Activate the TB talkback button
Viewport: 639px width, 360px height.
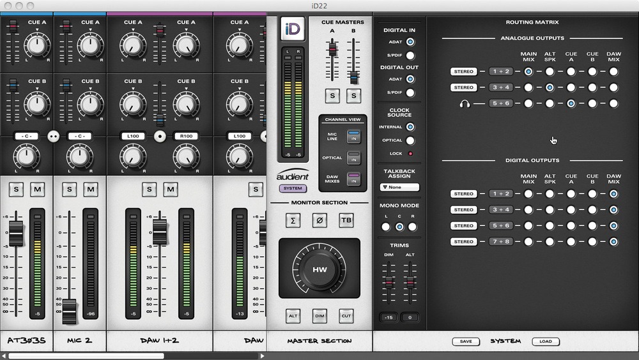click(x=346, y=220)
